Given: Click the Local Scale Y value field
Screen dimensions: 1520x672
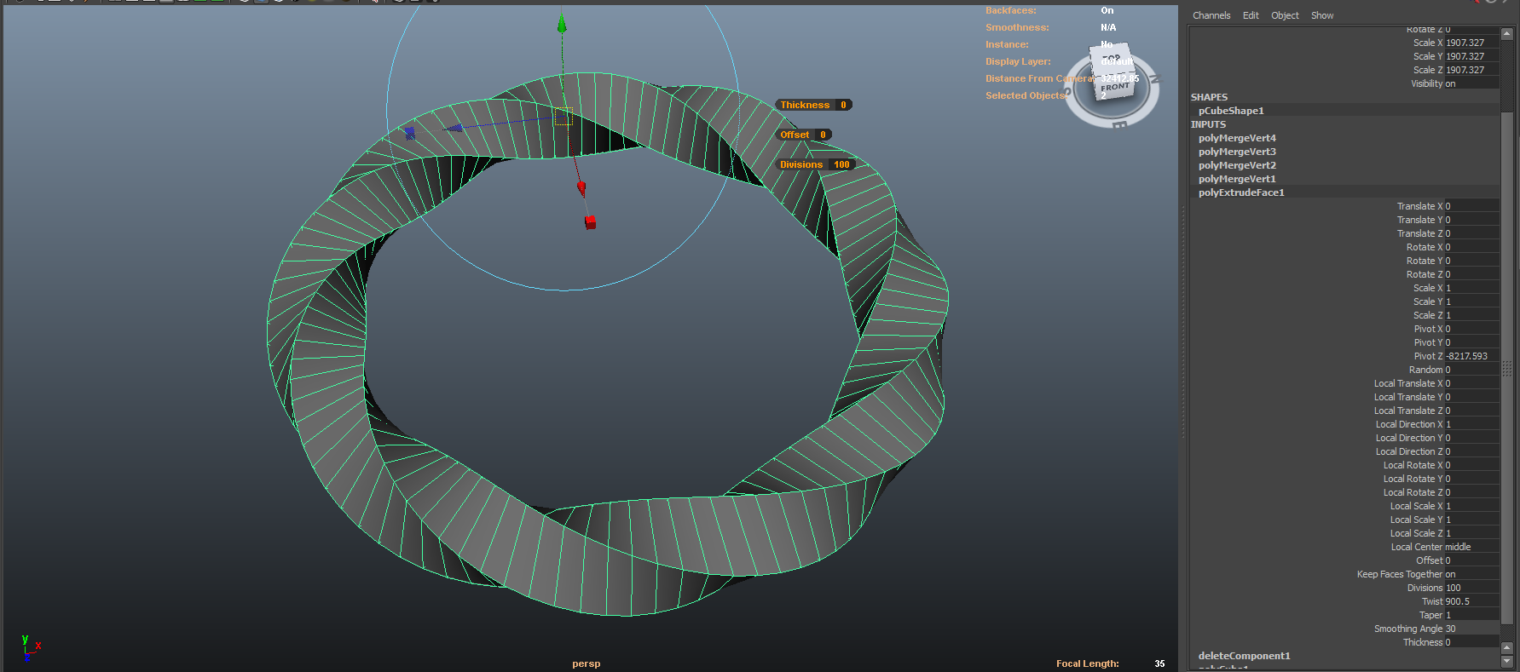Looking at the screenshot, I should 1471,520.
